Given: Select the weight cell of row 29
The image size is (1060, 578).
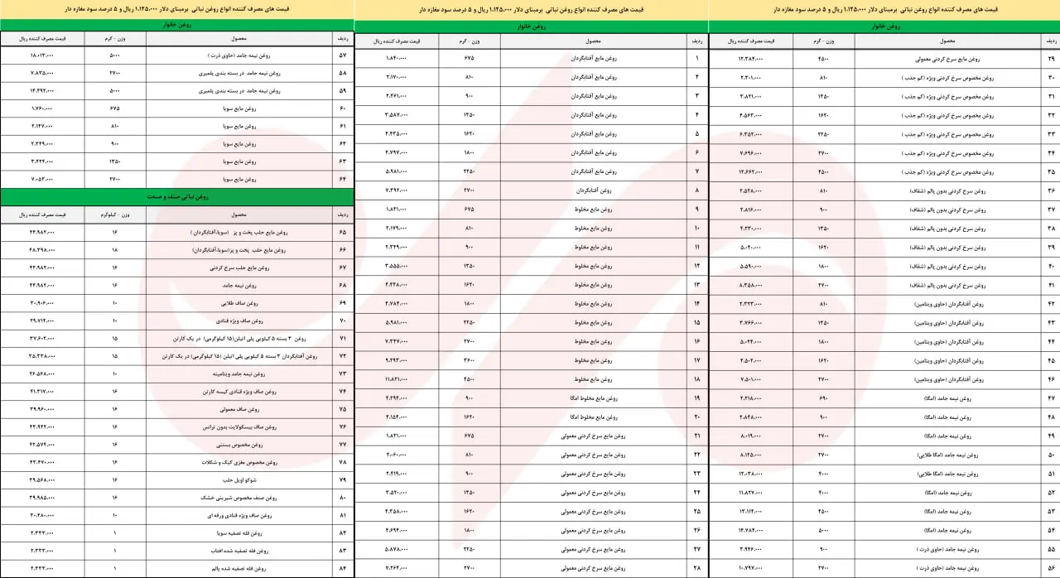Looking at the screenshot, I should point(823,60).
